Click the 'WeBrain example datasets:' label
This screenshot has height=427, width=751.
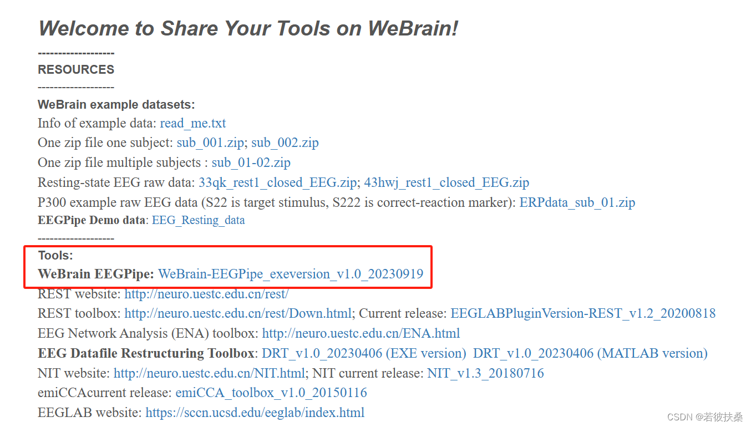(116, 105)
